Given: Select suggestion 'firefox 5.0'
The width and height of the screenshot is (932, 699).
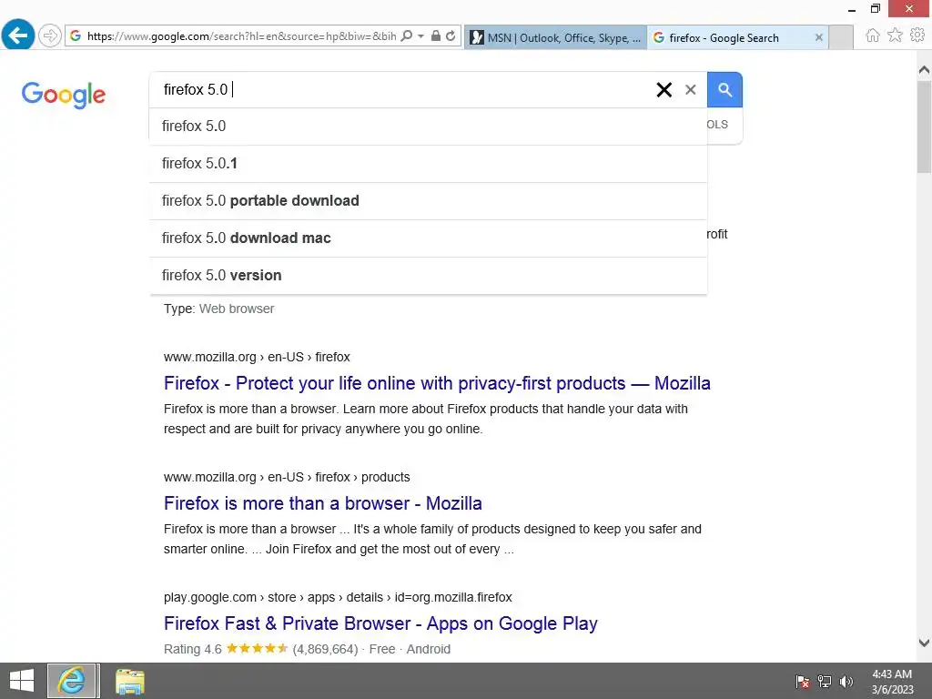Looking at the screenshot, I should [428, 126].
